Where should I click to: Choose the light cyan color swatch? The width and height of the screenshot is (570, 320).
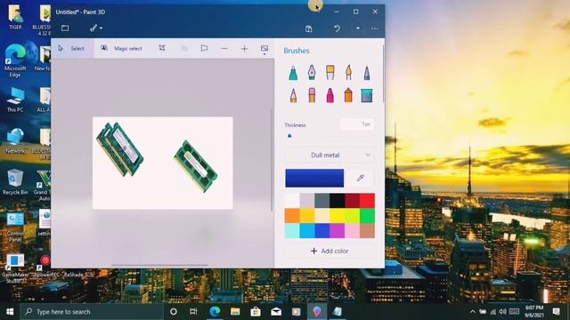pos(292,231)
